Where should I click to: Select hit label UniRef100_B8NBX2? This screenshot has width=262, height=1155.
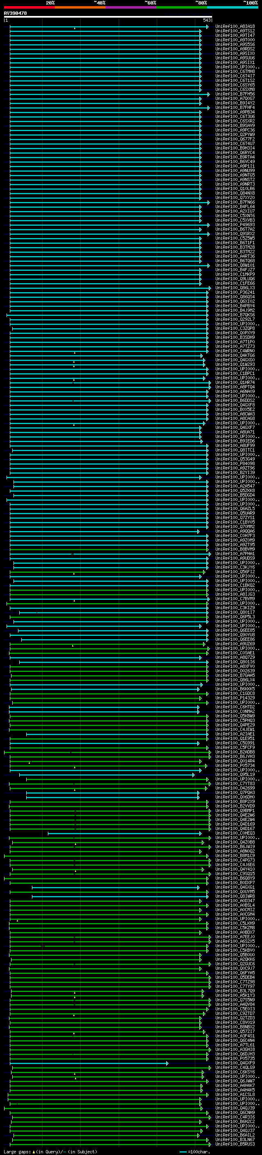(235, 1027)
